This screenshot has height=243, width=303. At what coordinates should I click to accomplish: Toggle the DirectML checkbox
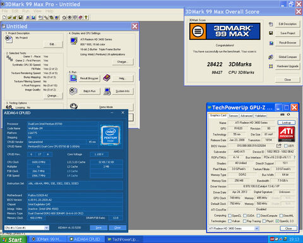[x=281, y=216]
